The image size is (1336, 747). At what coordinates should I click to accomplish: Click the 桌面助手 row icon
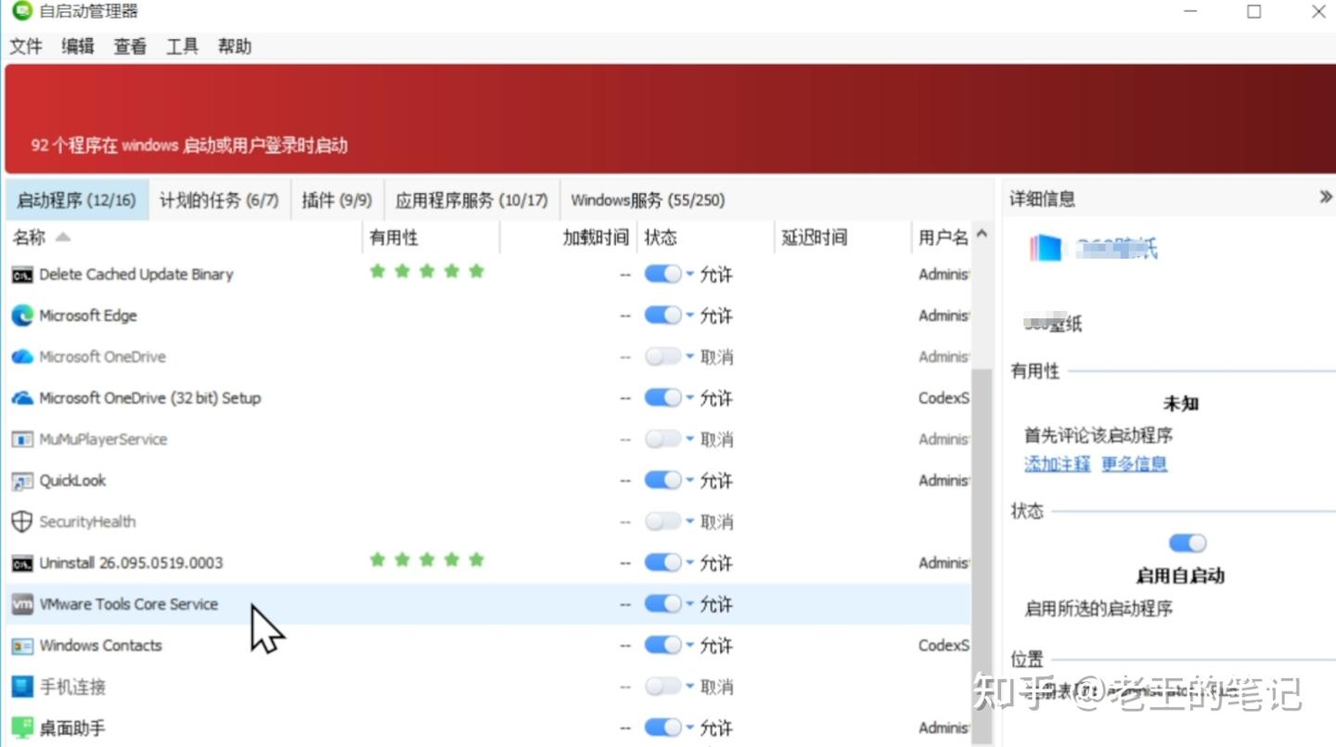22,728
